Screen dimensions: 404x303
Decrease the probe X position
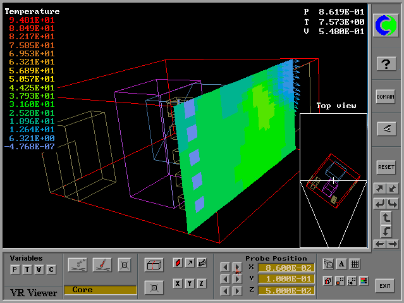[x=224, y=268]
